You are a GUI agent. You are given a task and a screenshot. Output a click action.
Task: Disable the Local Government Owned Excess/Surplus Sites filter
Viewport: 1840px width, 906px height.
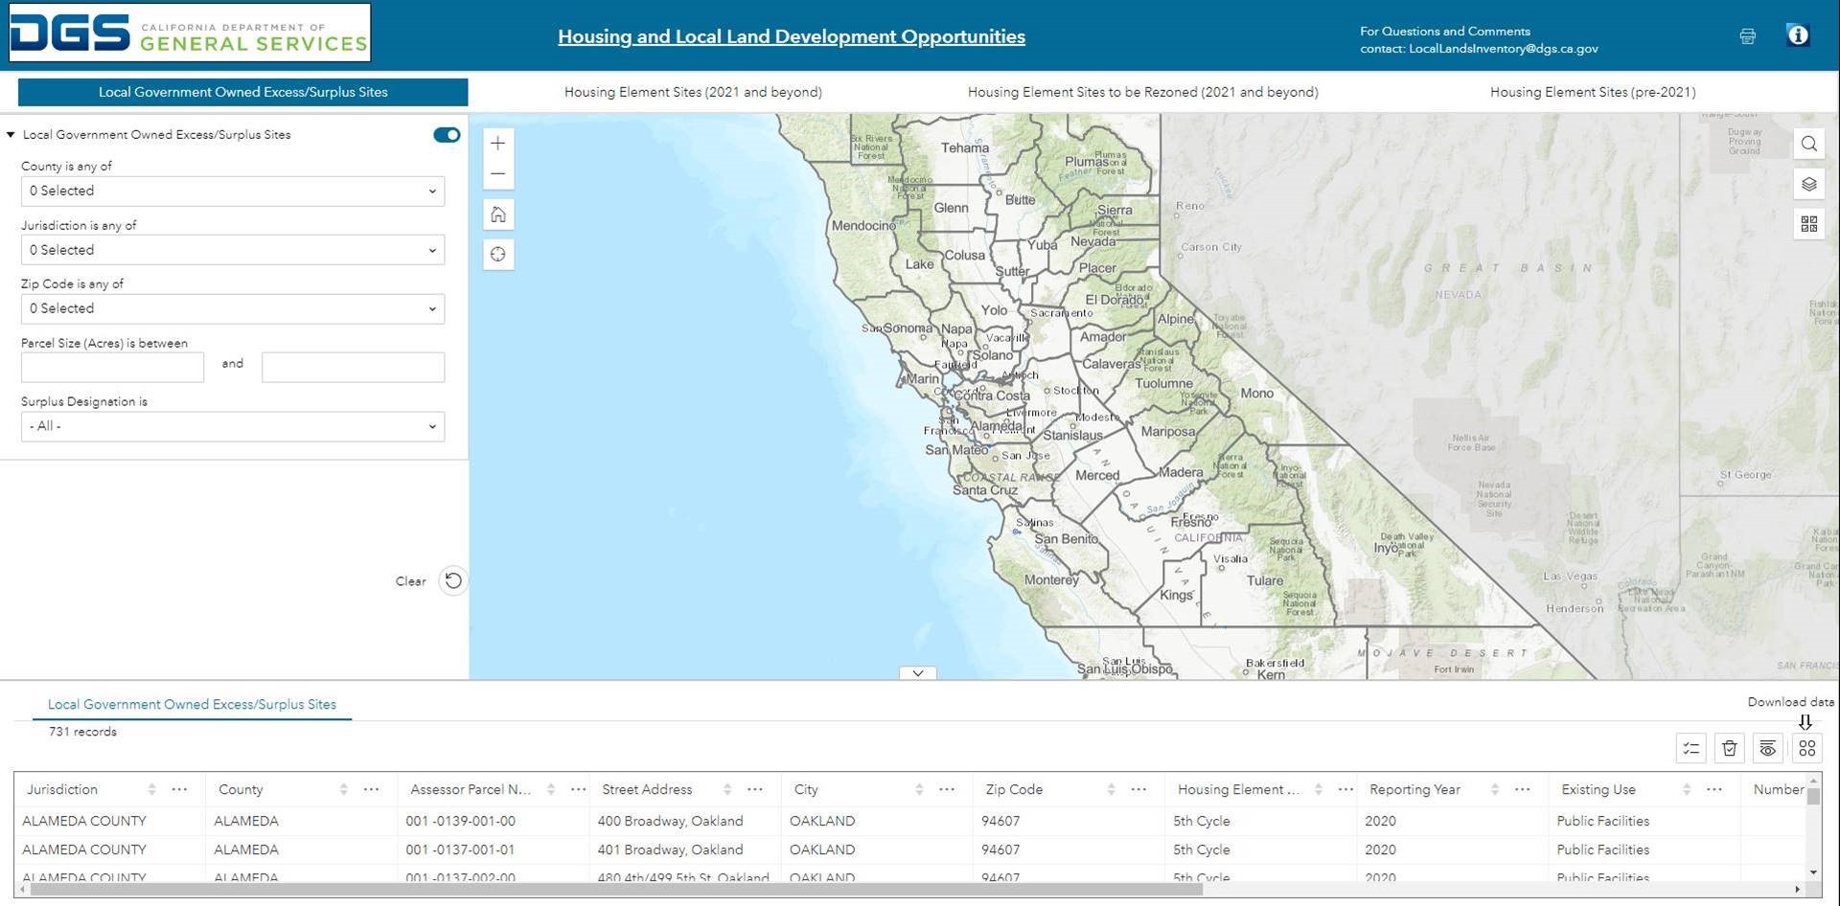click(x=446, y=135)
